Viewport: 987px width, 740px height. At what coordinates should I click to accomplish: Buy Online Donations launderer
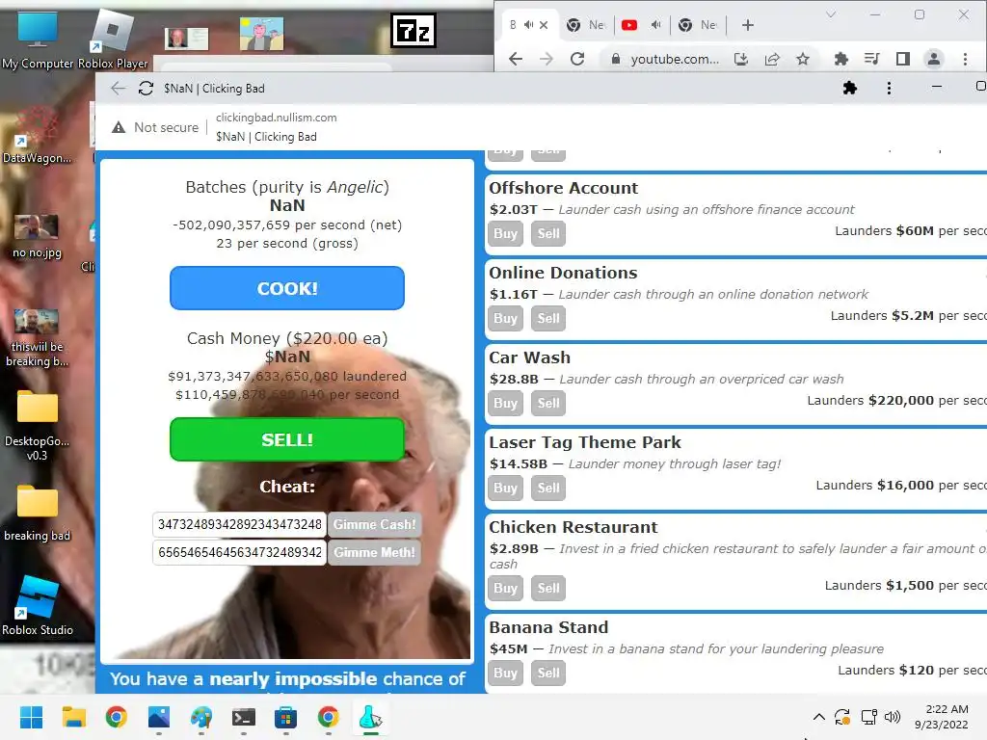(505, 318)
